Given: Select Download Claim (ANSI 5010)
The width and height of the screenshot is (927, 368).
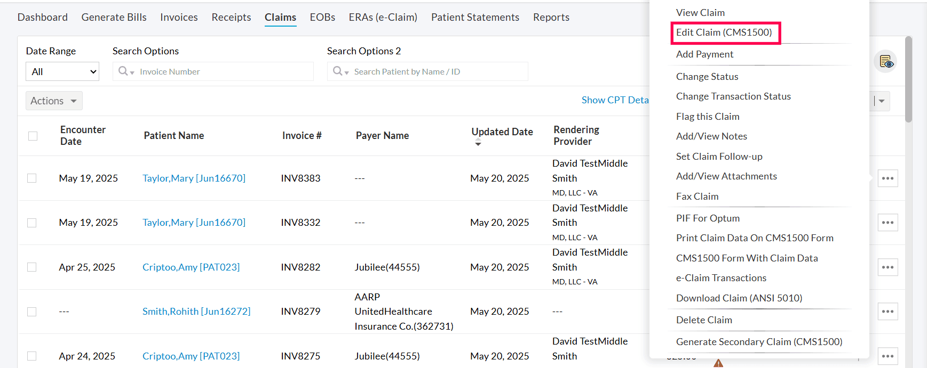Looking at the screenshot, I should click(x=739, y=298).
